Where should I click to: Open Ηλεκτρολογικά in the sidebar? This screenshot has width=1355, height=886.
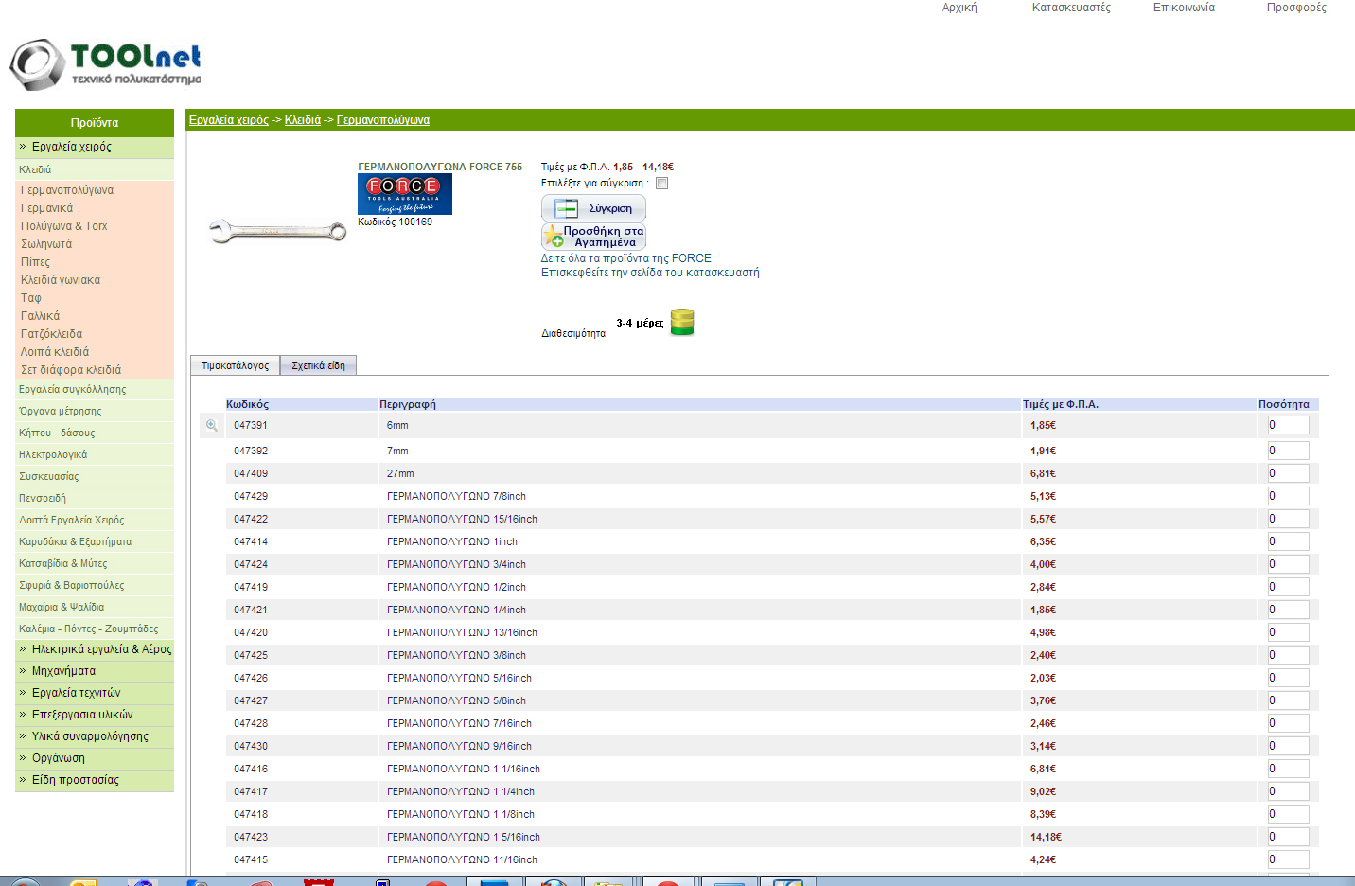53,454
